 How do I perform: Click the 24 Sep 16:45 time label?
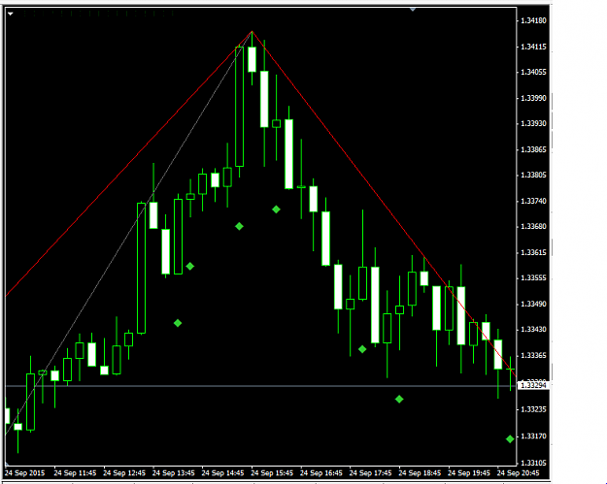pos(320,473)
